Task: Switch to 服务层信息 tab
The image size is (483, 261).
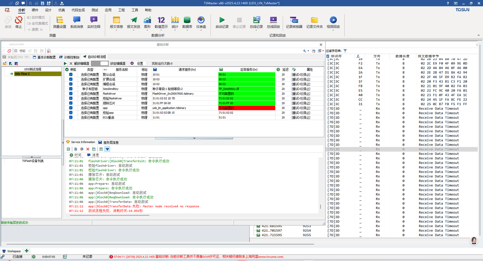Action: tap(108, 142)
